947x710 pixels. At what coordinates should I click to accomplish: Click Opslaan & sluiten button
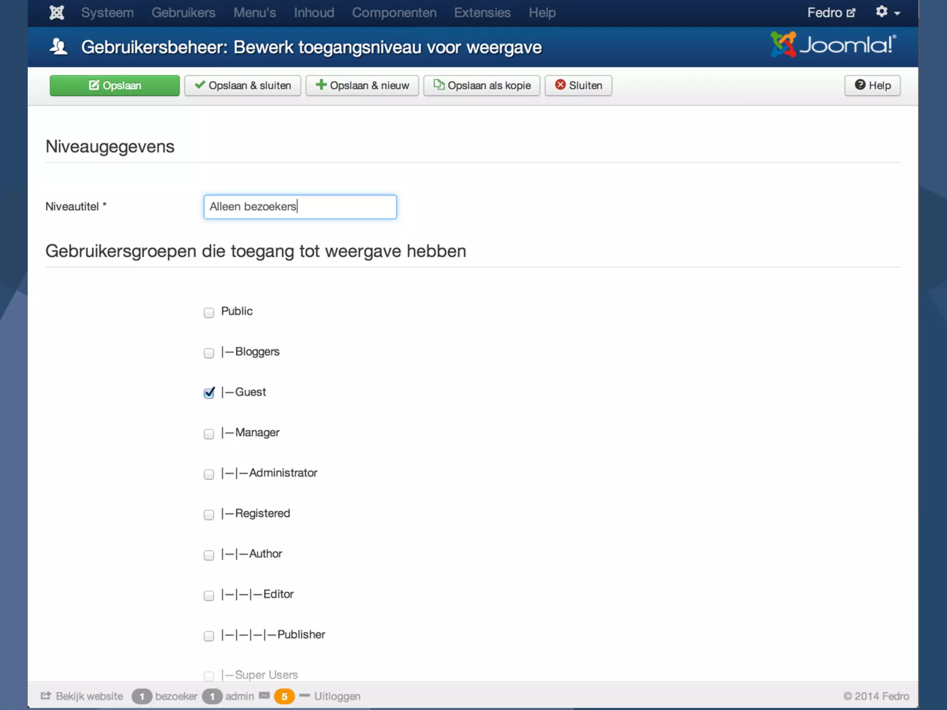(x=242, y=86)
